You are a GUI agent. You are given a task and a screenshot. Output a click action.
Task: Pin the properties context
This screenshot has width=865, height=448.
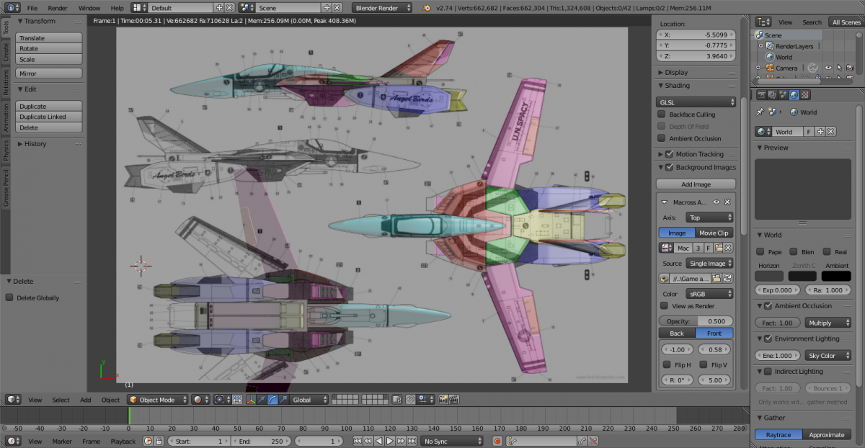click(x=760, y=112)
